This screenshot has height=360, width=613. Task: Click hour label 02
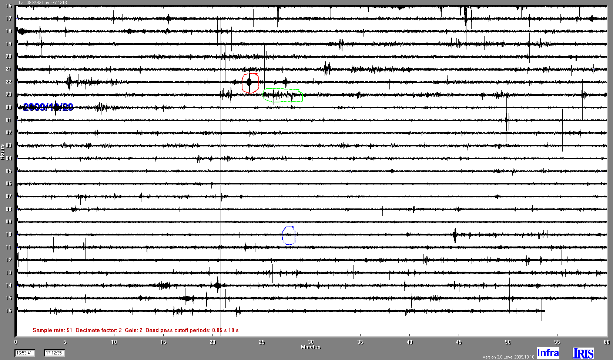pos(9,133)
